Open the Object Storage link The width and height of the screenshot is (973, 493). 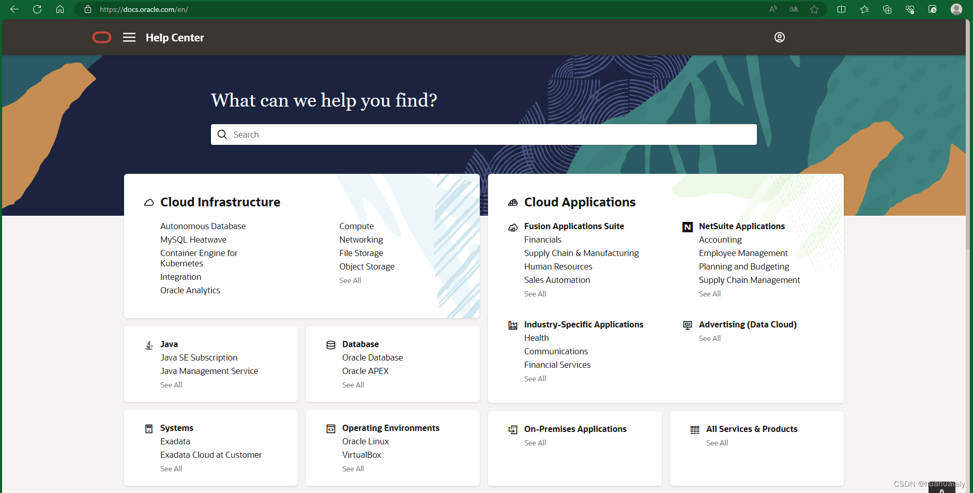tap(367, 266)
